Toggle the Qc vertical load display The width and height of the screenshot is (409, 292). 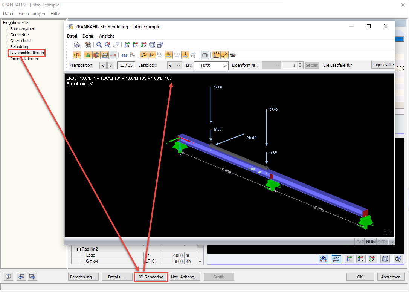[x=144, y=55]
